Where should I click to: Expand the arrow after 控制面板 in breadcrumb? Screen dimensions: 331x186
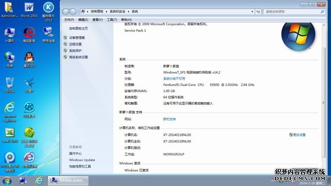[x=107, y=11]
